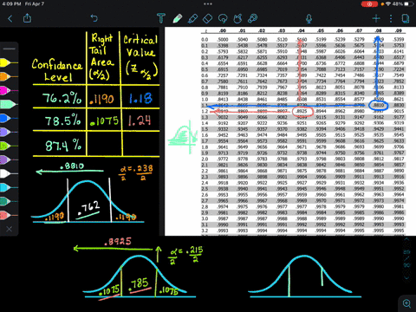Open the vertical three-dot options menu
Viewport: 416px width, 312px height.
tap(391, 19)
